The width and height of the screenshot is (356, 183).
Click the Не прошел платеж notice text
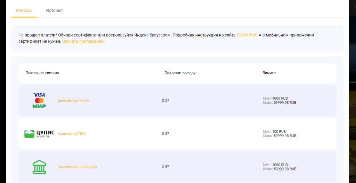point(166,38)
